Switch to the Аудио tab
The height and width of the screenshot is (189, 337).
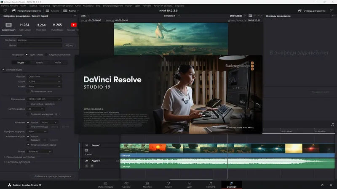point(39,63)
